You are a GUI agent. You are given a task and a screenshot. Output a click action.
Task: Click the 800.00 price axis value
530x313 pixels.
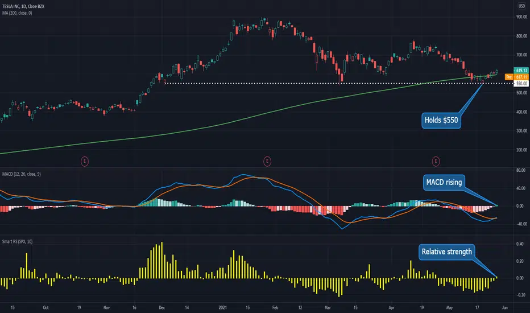(x=521, y=36)
